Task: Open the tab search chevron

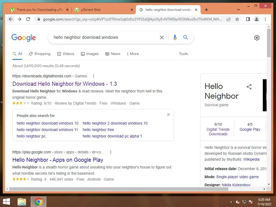Action: pos(238,10)
